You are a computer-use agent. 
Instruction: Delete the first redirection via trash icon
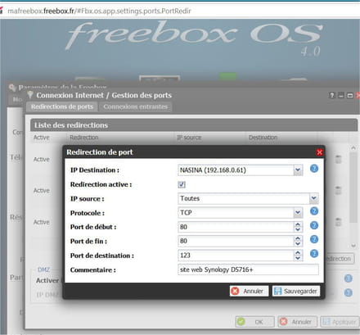tap(338, 159)
